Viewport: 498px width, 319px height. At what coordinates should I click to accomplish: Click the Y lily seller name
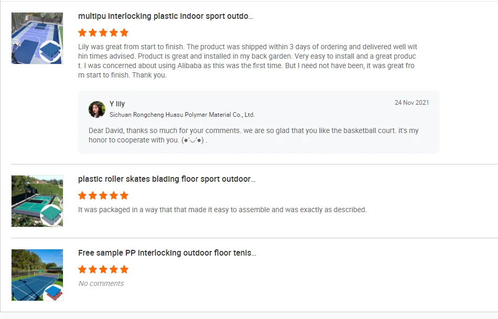[x=117, y=104]
